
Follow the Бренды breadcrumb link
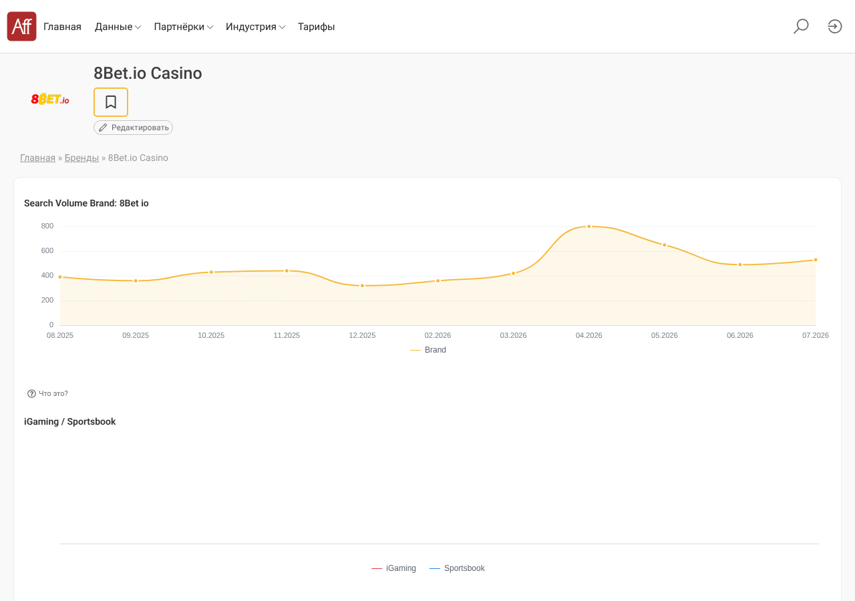click(x=81, y=158)
